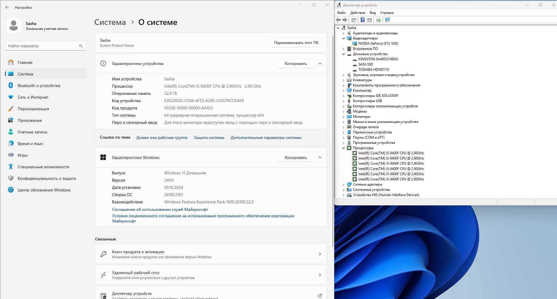557x299 pixels.
Task: Open Удаленный рабочий стол settings
Action: pos(211,275)
